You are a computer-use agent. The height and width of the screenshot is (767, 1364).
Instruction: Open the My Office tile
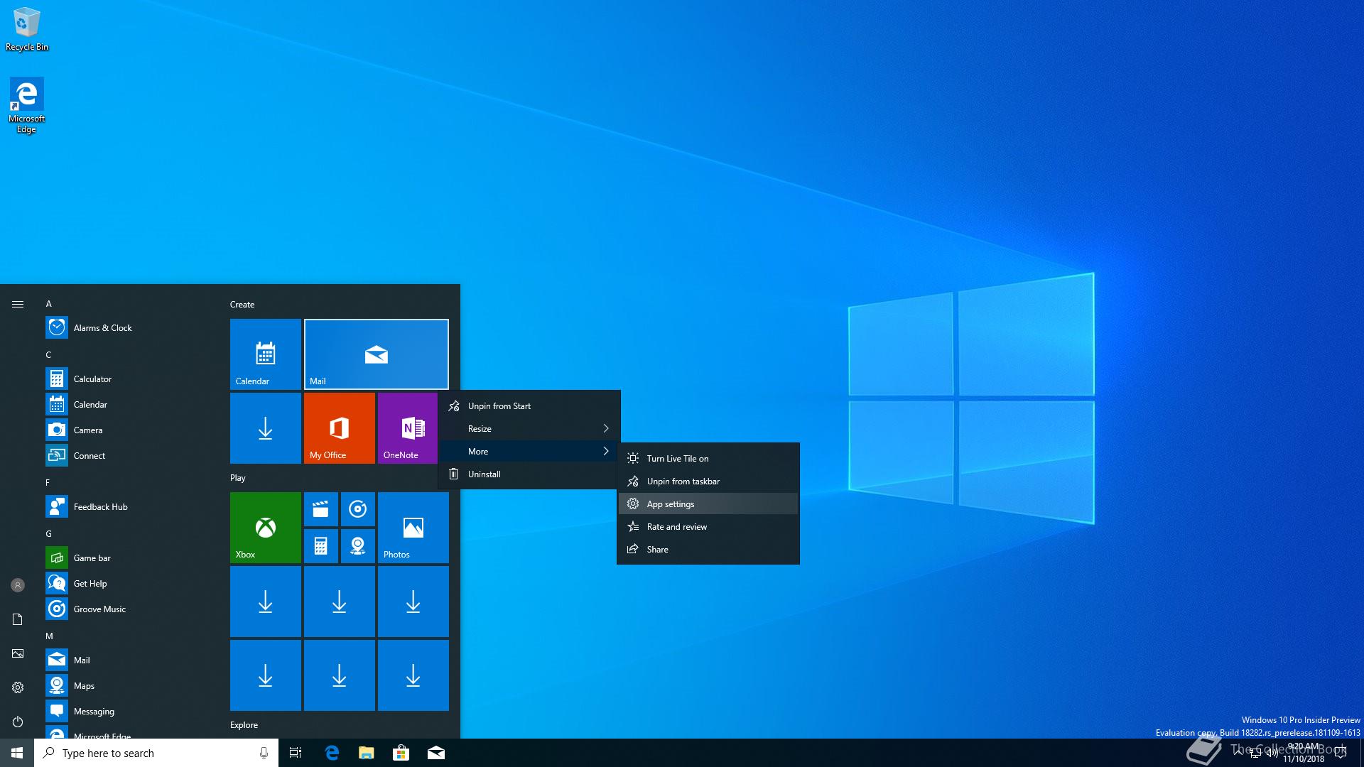click(340, 428)
